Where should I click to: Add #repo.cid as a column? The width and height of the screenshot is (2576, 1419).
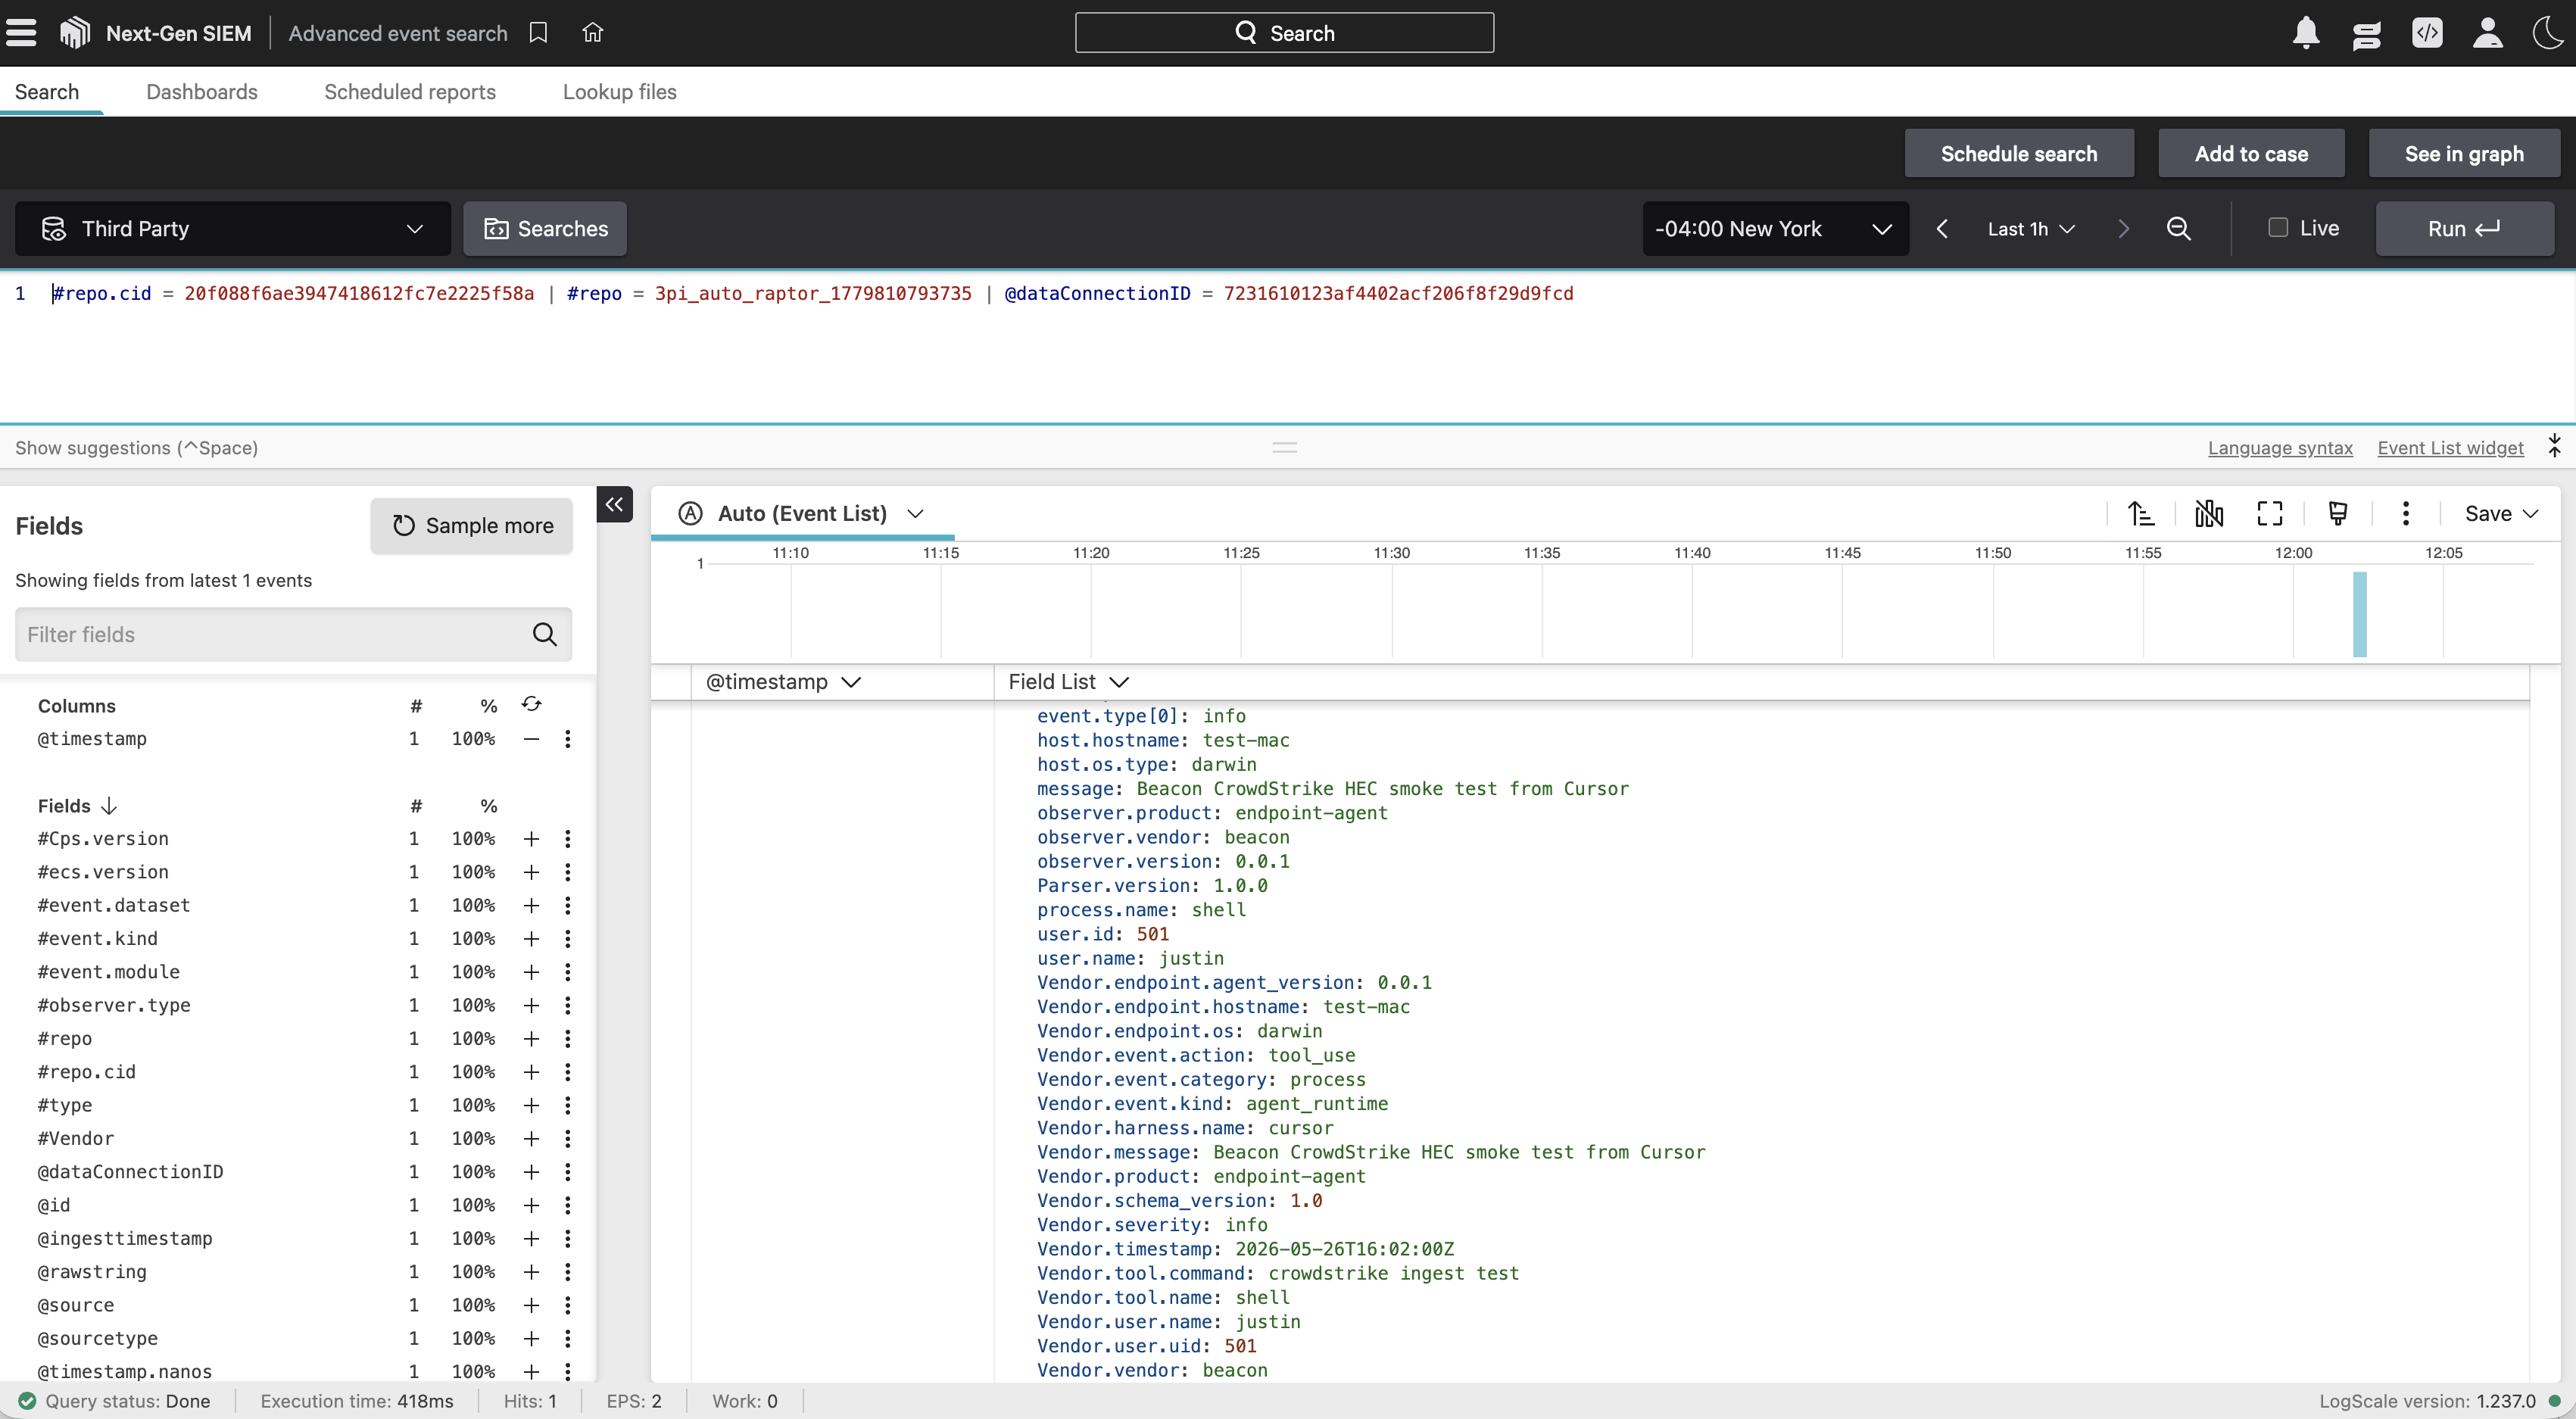tap(531, 1072)
